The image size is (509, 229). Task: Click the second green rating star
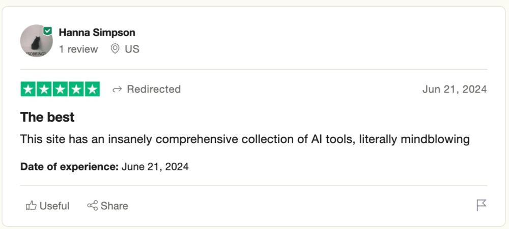[x=44, y=90]
